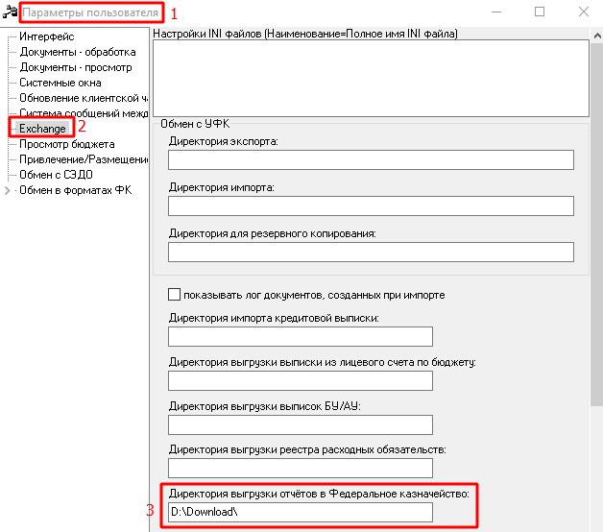The width and height of the screenshot is (603, 532).
Task: Minimize the Параметры пользователя window
Action: (x=496, y=12)
